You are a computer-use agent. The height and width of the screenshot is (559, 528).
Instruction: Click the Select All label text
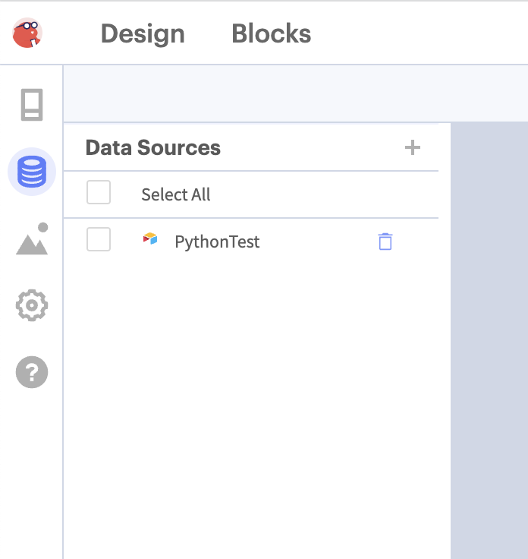click(x=176, y=194)
